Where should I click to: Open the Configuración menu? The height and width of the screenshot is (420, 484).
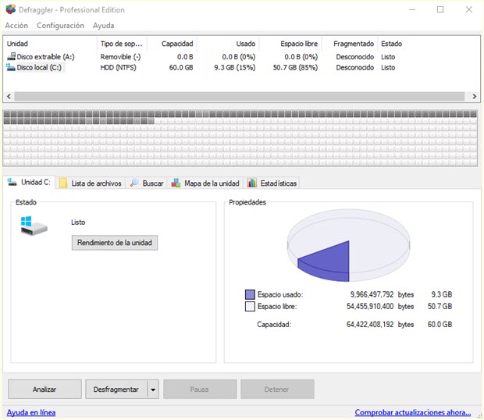point(61,25)
